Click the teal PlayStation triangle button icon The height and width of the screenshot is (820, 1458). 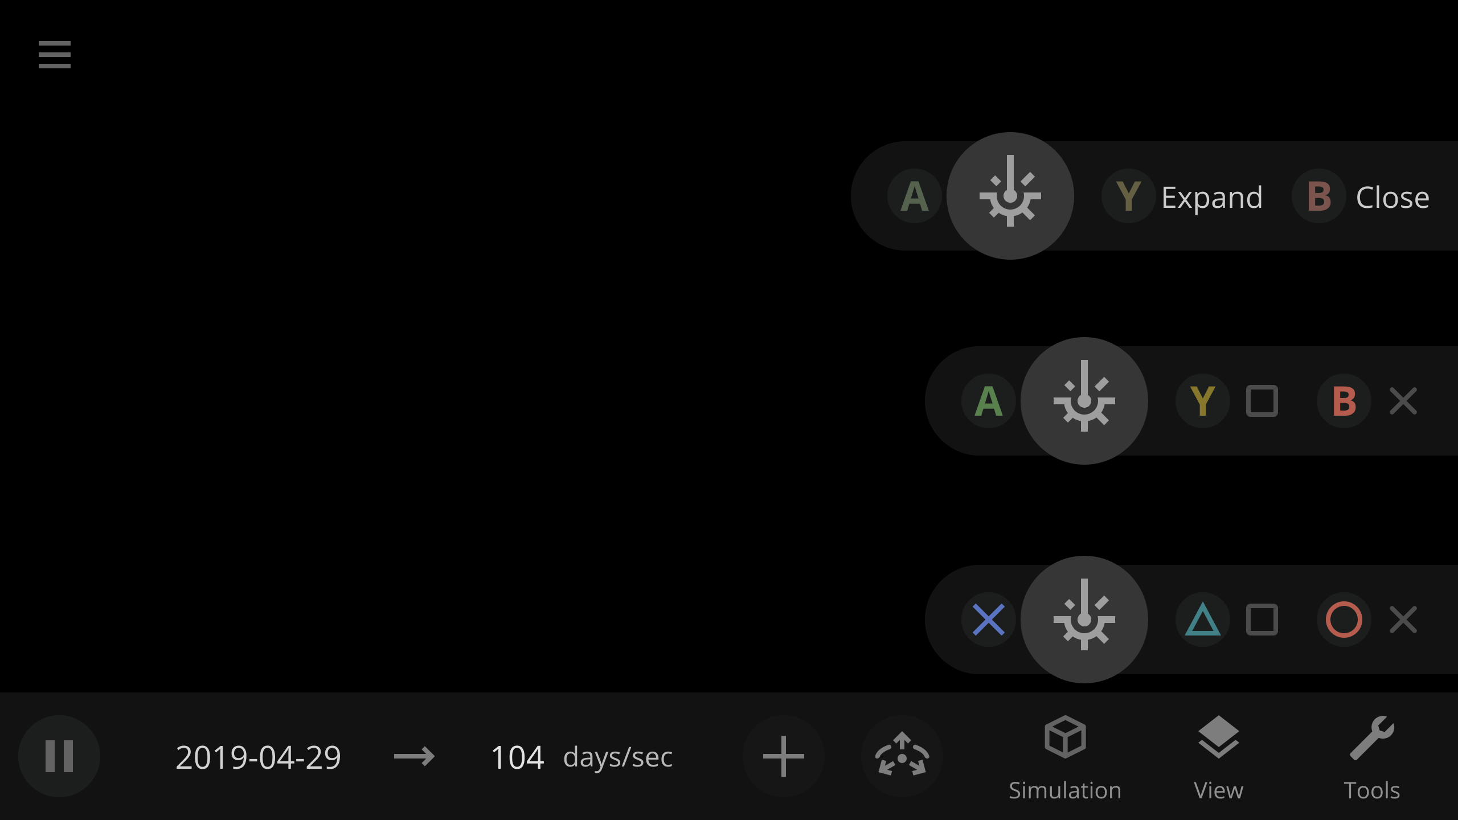1203,620
